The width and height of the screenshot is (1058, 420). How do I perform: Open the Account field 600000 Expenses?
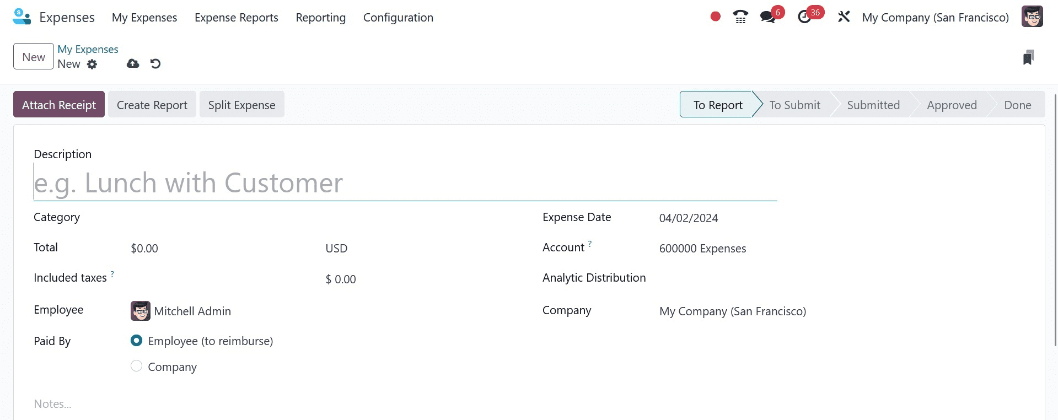(x=841, y=249)
